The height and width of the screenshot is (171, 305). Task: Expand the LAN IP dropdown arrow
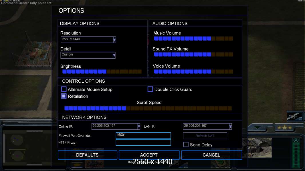[230, 126]
